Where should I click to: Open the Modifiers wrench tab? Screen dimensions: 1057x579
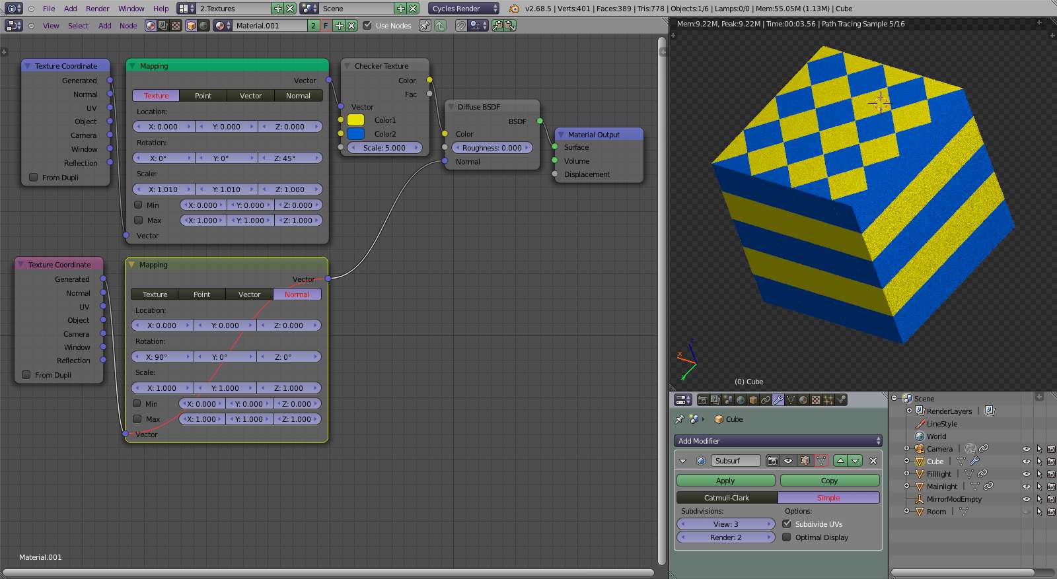click(x=778, y=399)
